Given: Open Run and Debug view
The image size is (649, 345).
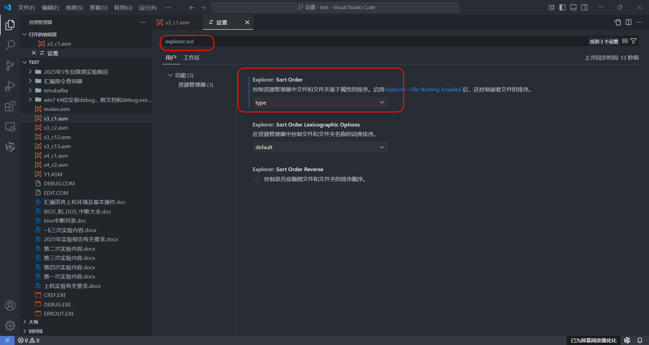Looking at the screenshot, I should 10,86.
